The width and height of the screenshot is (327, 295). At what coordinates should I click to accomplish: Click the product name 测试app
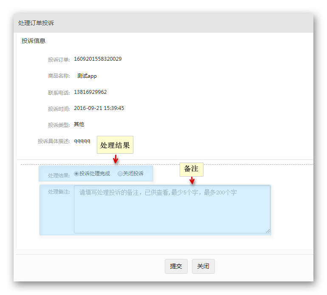tap(87, 76)
